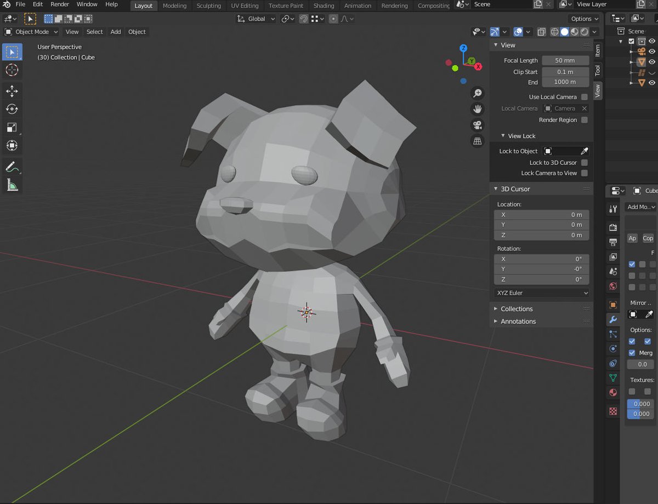Switch to the Modeling workspace tab
Screen dimensions: 658x504
click(175, 5)
